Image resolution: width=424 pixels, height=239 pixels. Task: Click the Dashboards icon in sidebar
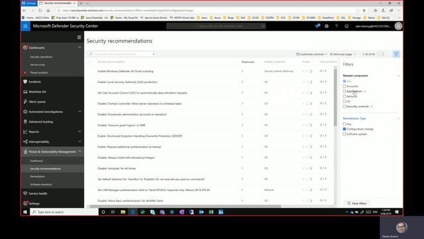pyautogui.click(x=25, y=47)
